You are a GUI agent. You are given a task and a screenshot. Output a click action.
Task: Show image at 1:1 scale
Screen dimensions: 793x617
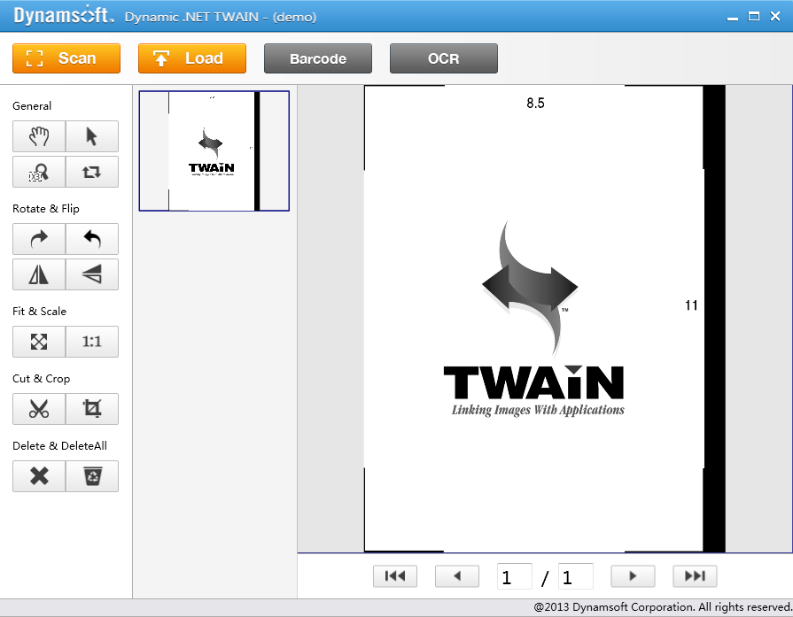[x=92, y=342]
